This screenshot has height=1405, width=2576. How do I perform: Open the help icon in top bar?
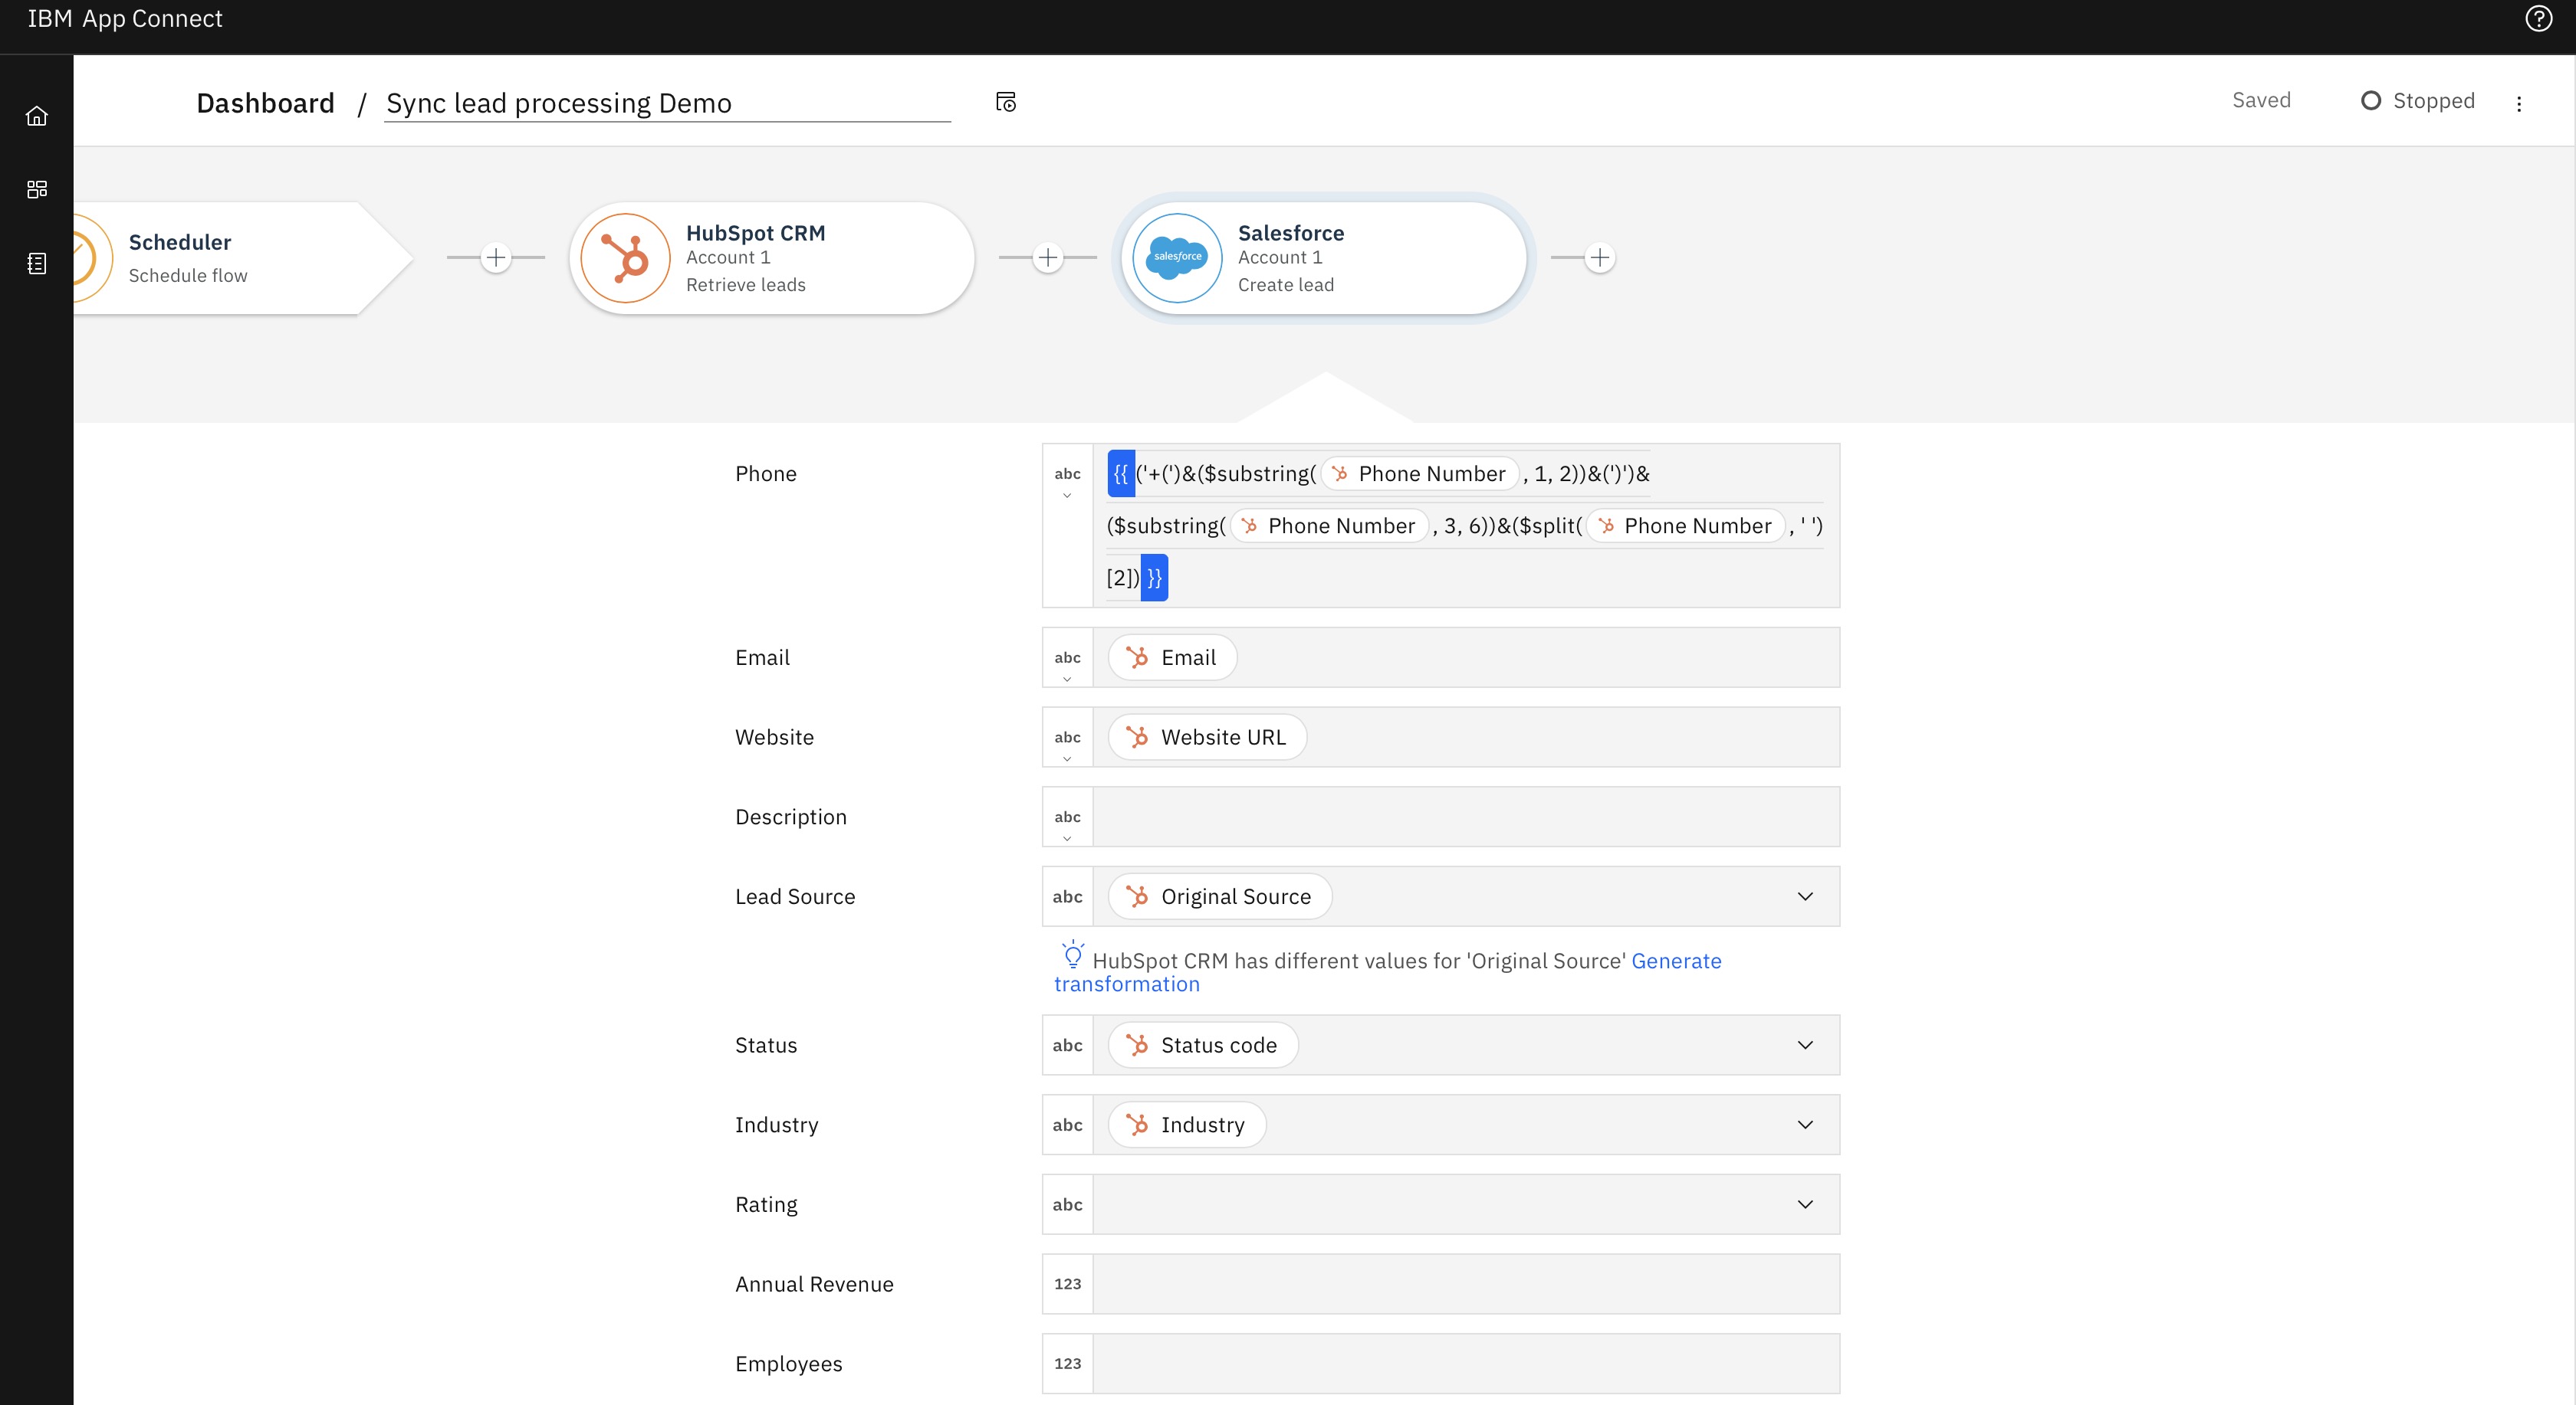pos(2538,19)
